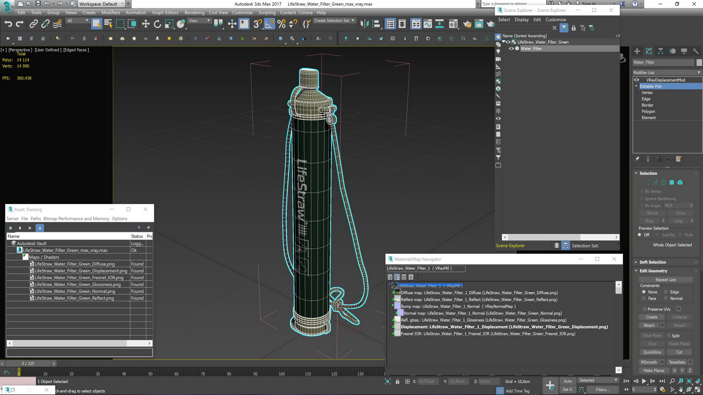This screenshot has height=395, width=703.
Task: Collapse the Selection rollout
Action: [x=636, y=173]
